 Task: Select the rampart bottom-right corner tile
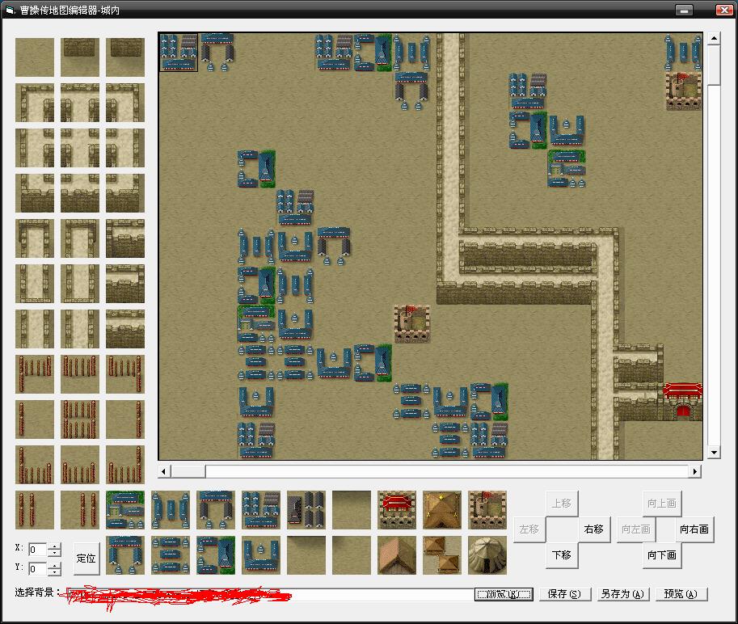point(125,193)
